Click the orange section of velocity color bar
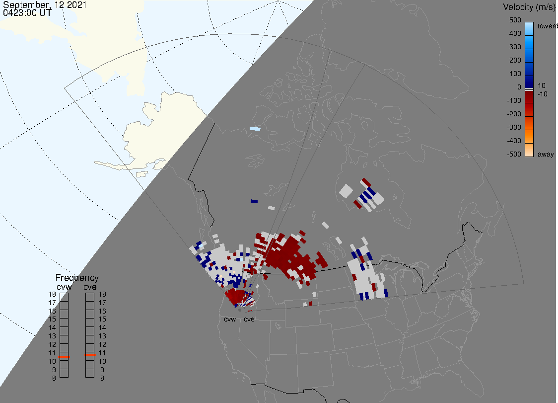Viewport: 558px width, 403px height. tap(529, 136)
